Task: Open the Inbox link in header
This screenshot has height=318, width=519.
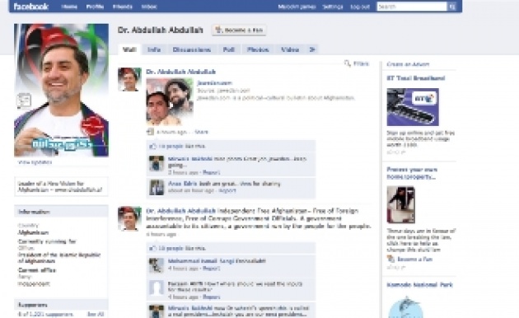Action: pyautogui.click(x=149, y=7)
